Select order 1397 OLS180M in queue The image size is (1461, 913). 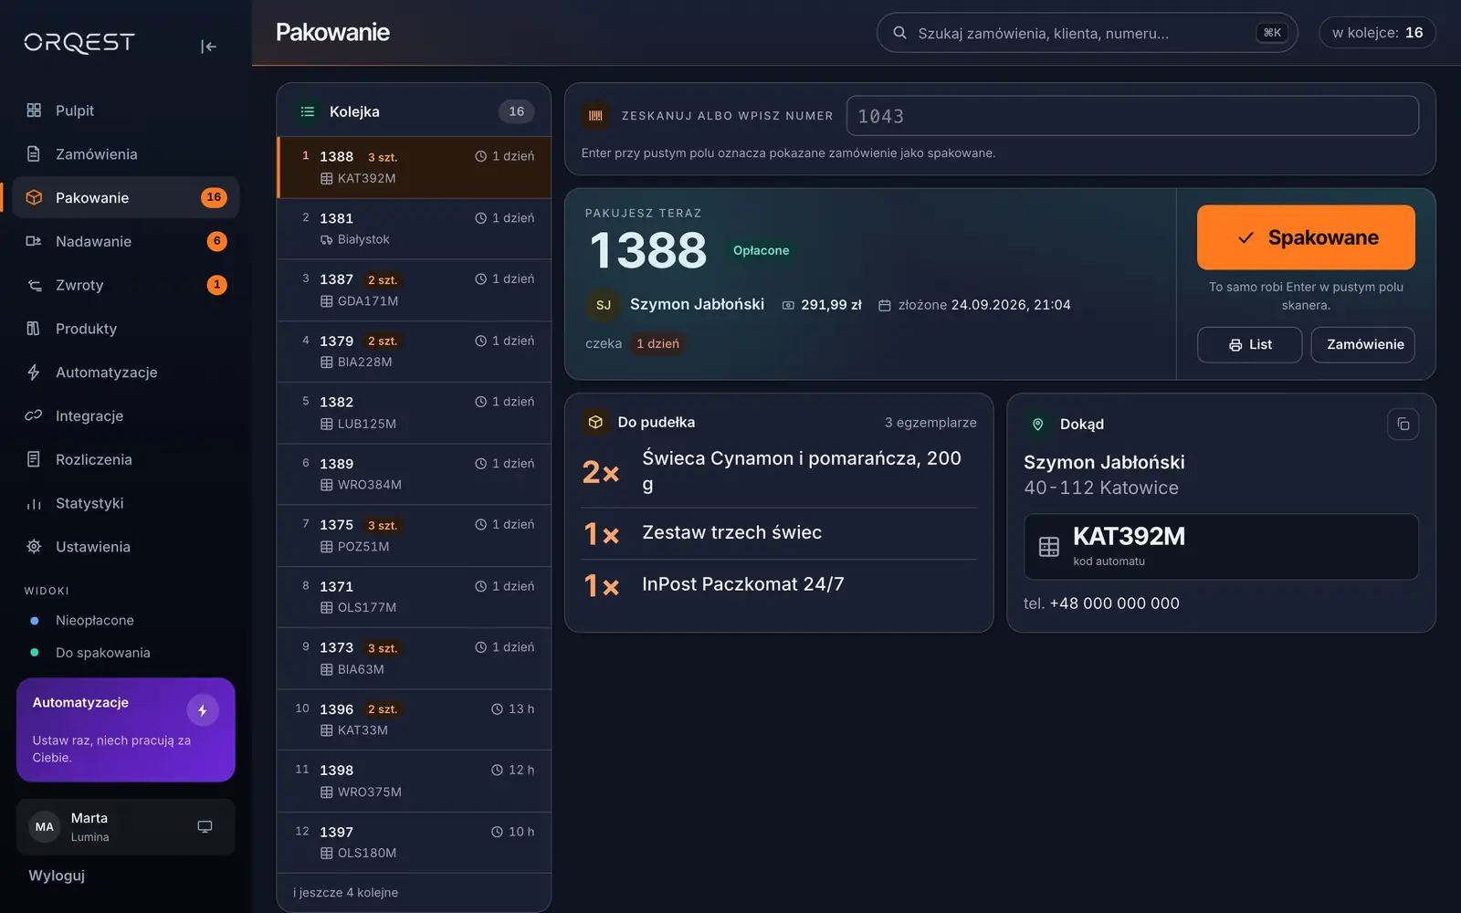coord(414,842)
